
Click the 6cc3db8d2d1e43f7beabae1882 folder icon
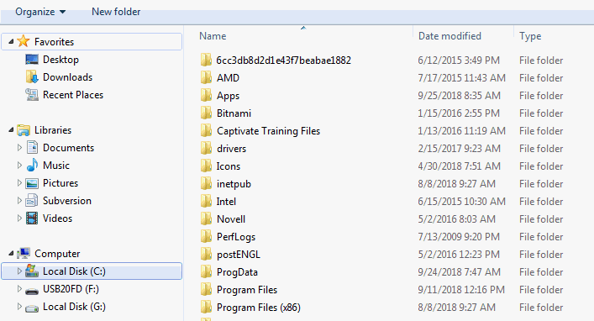point(206,60)
